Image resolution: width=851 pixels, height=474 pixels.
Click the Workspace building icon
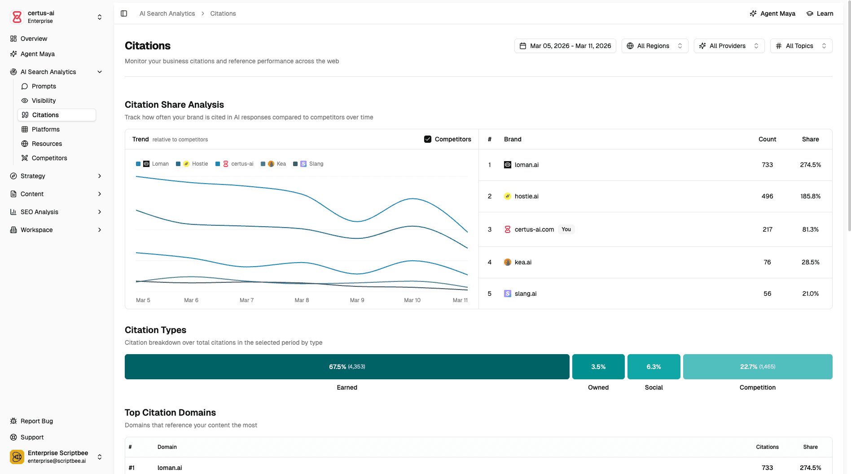pyautogui.click(x=13, y=230)
